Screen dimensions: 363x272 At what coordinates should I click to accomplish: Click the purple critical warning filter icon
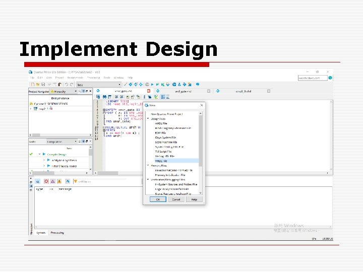(53, 181)
